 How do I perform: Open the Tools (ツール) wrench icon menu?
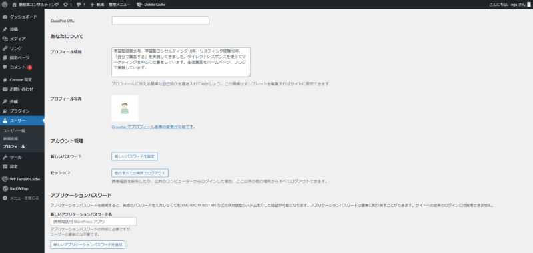tap(5, 157)
